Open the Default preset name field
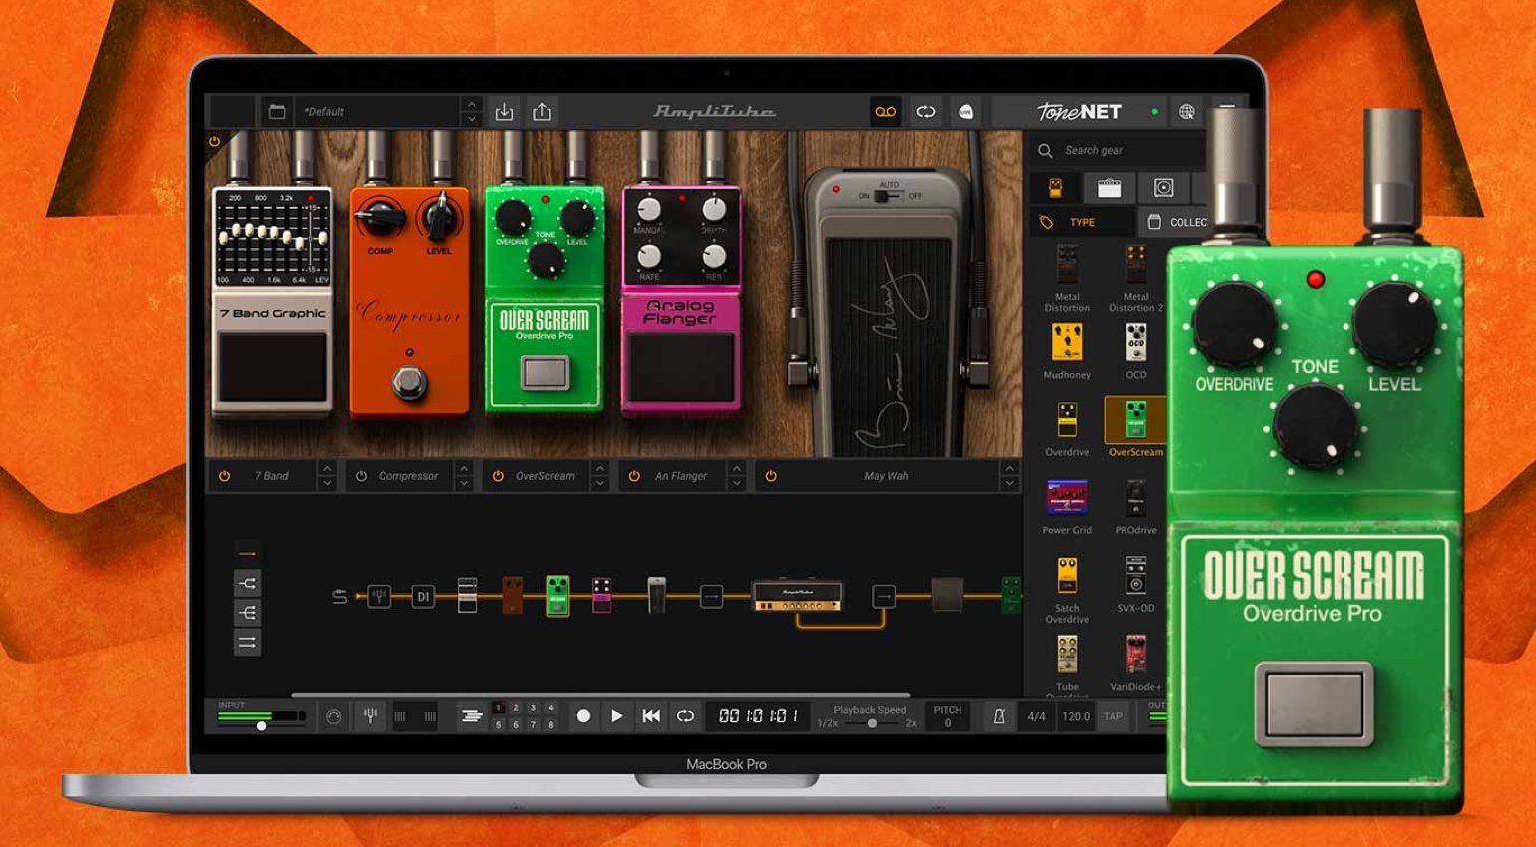Viewport: 1536px width, 847px height. (378, 112)
